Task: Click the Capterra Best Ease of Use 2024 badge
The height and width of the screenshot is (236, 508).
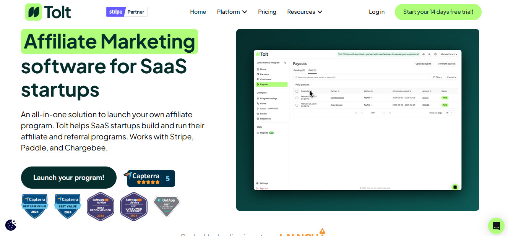Action: point(35,206)
